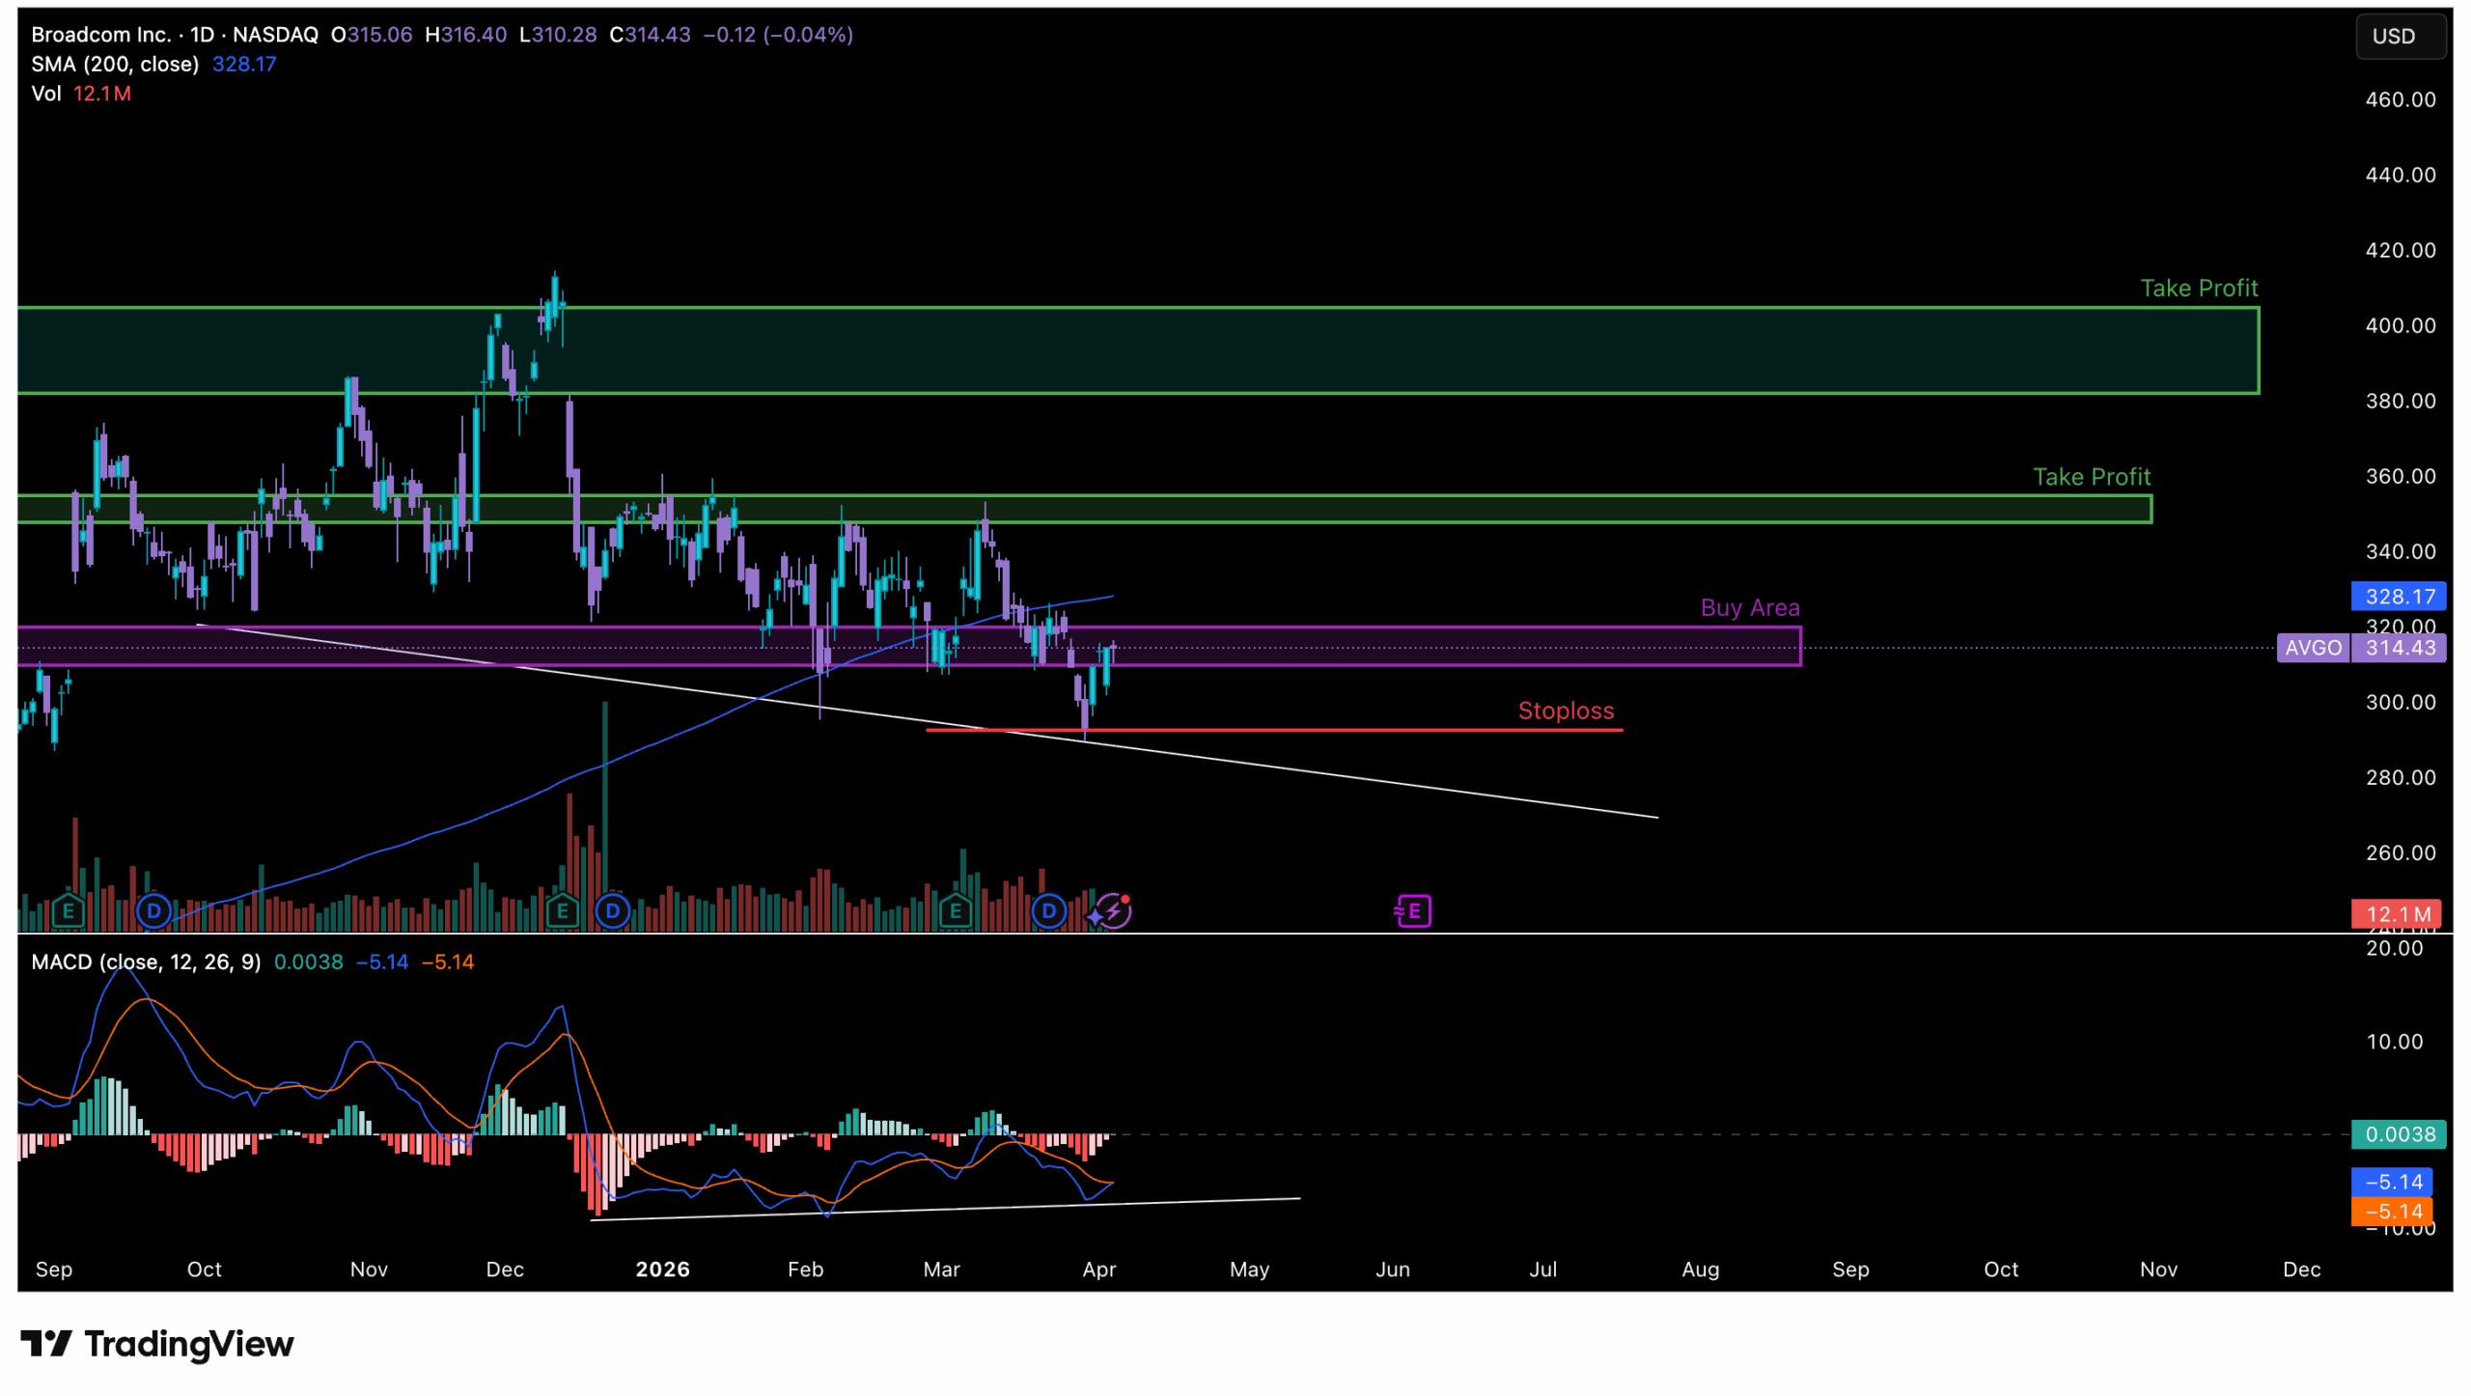Click the March earnings E marker
The height and width of the screenshot is (1396, 2471).
(x=955, y=910)
